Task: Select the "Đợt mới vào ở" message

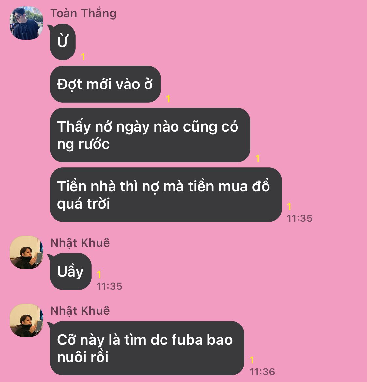Action: [105, 84]
